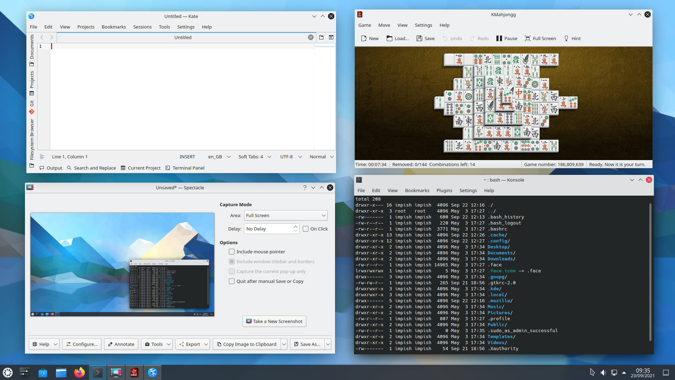Click the Hint lightbulb in KMahjongg
Screen dimensions: 675x380
(566, 38)
